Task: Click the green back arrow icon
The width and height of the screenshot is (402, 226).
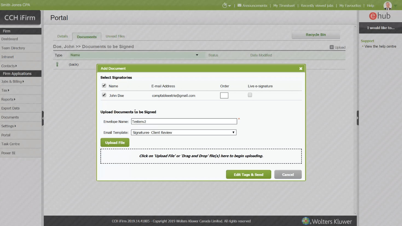Action: pyautogui.click(x=57, y=64)
